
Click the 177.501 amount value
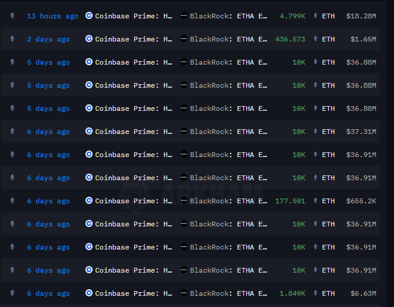[290, 201]
